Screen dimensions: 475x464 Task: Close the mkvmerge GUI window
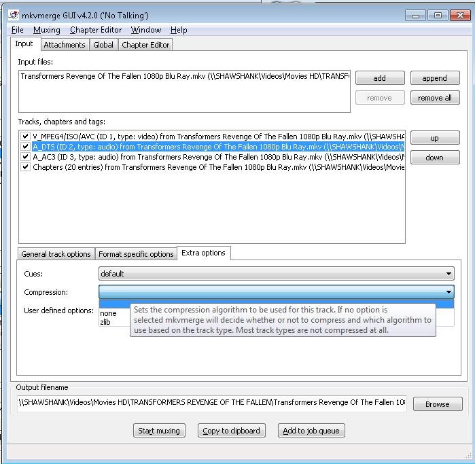pyautogui.click(x=460, y=16)
